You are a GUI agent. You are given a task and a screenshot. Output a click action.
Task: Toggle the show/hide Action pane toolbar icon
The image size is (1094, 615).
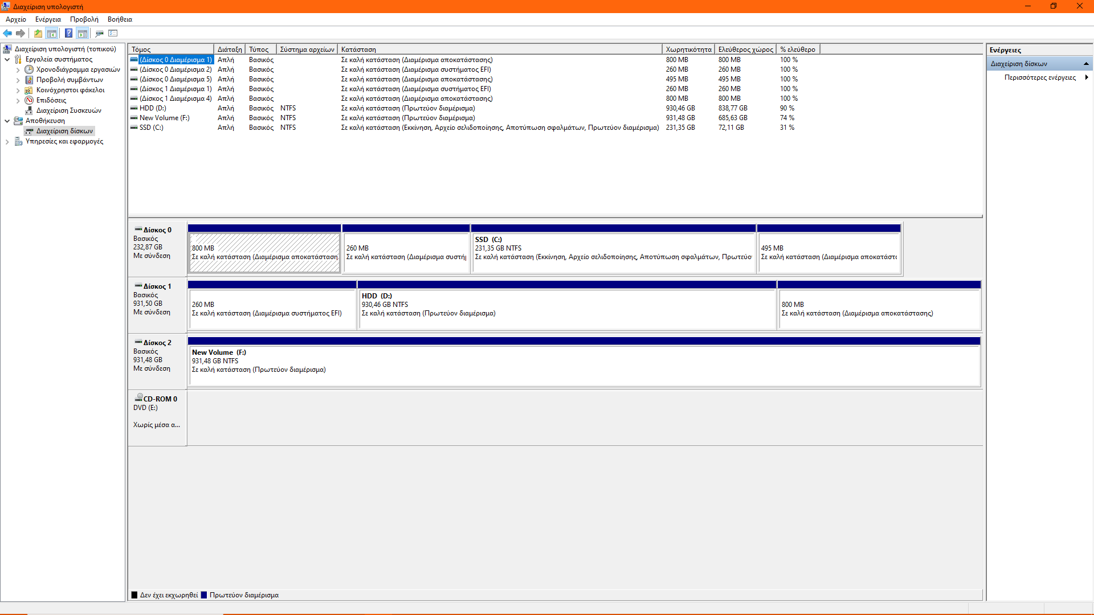tap(83, 33)
